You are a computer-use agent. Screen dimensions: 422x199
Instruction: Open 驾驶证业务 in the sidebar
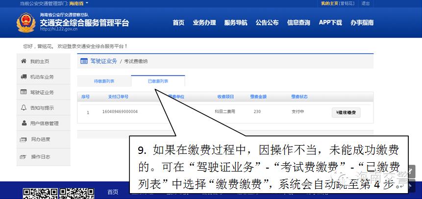43,92
